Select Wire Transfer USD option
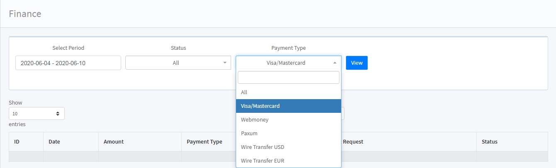 coord(288,147)
